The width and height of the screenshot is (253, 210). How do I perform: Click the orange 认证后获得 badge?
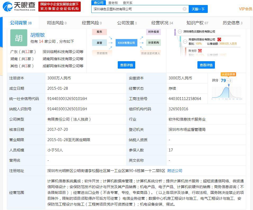(228, 74)
